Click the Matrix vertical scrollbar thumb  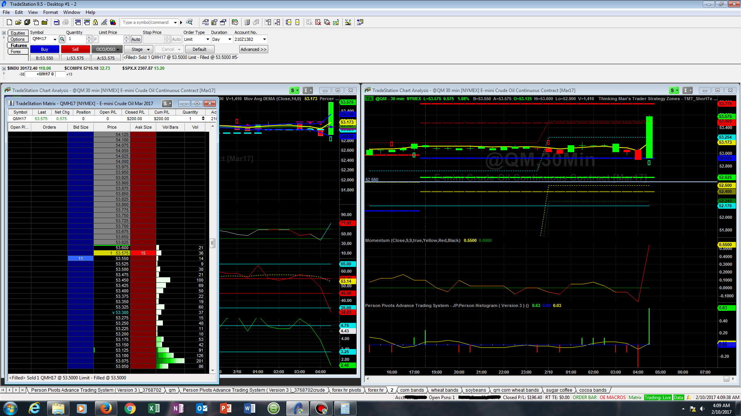pyautogui.click(x=212, y=243)
